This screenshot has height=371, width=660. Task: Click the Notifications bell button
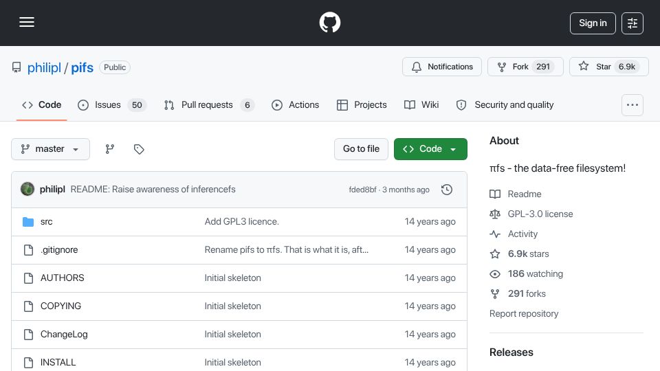point(442,67)
